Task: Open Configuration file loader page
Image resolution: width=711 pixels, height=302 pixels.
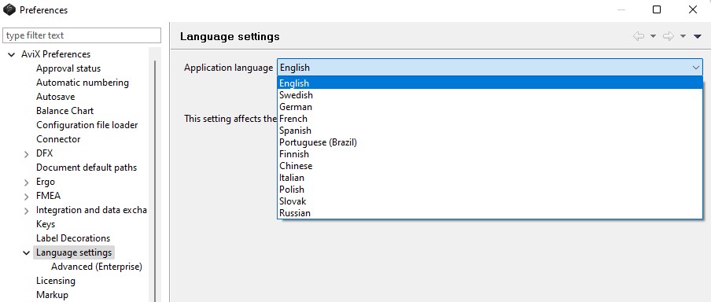Action: (x=87, y=125)
